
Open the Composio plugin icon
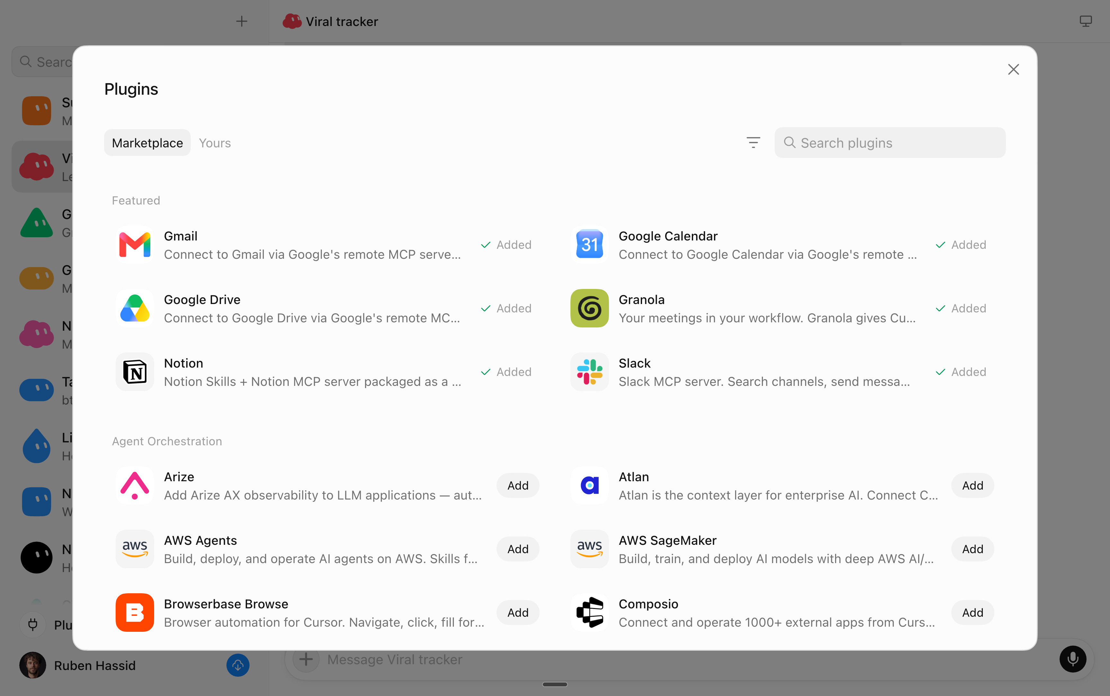[589, 612]
